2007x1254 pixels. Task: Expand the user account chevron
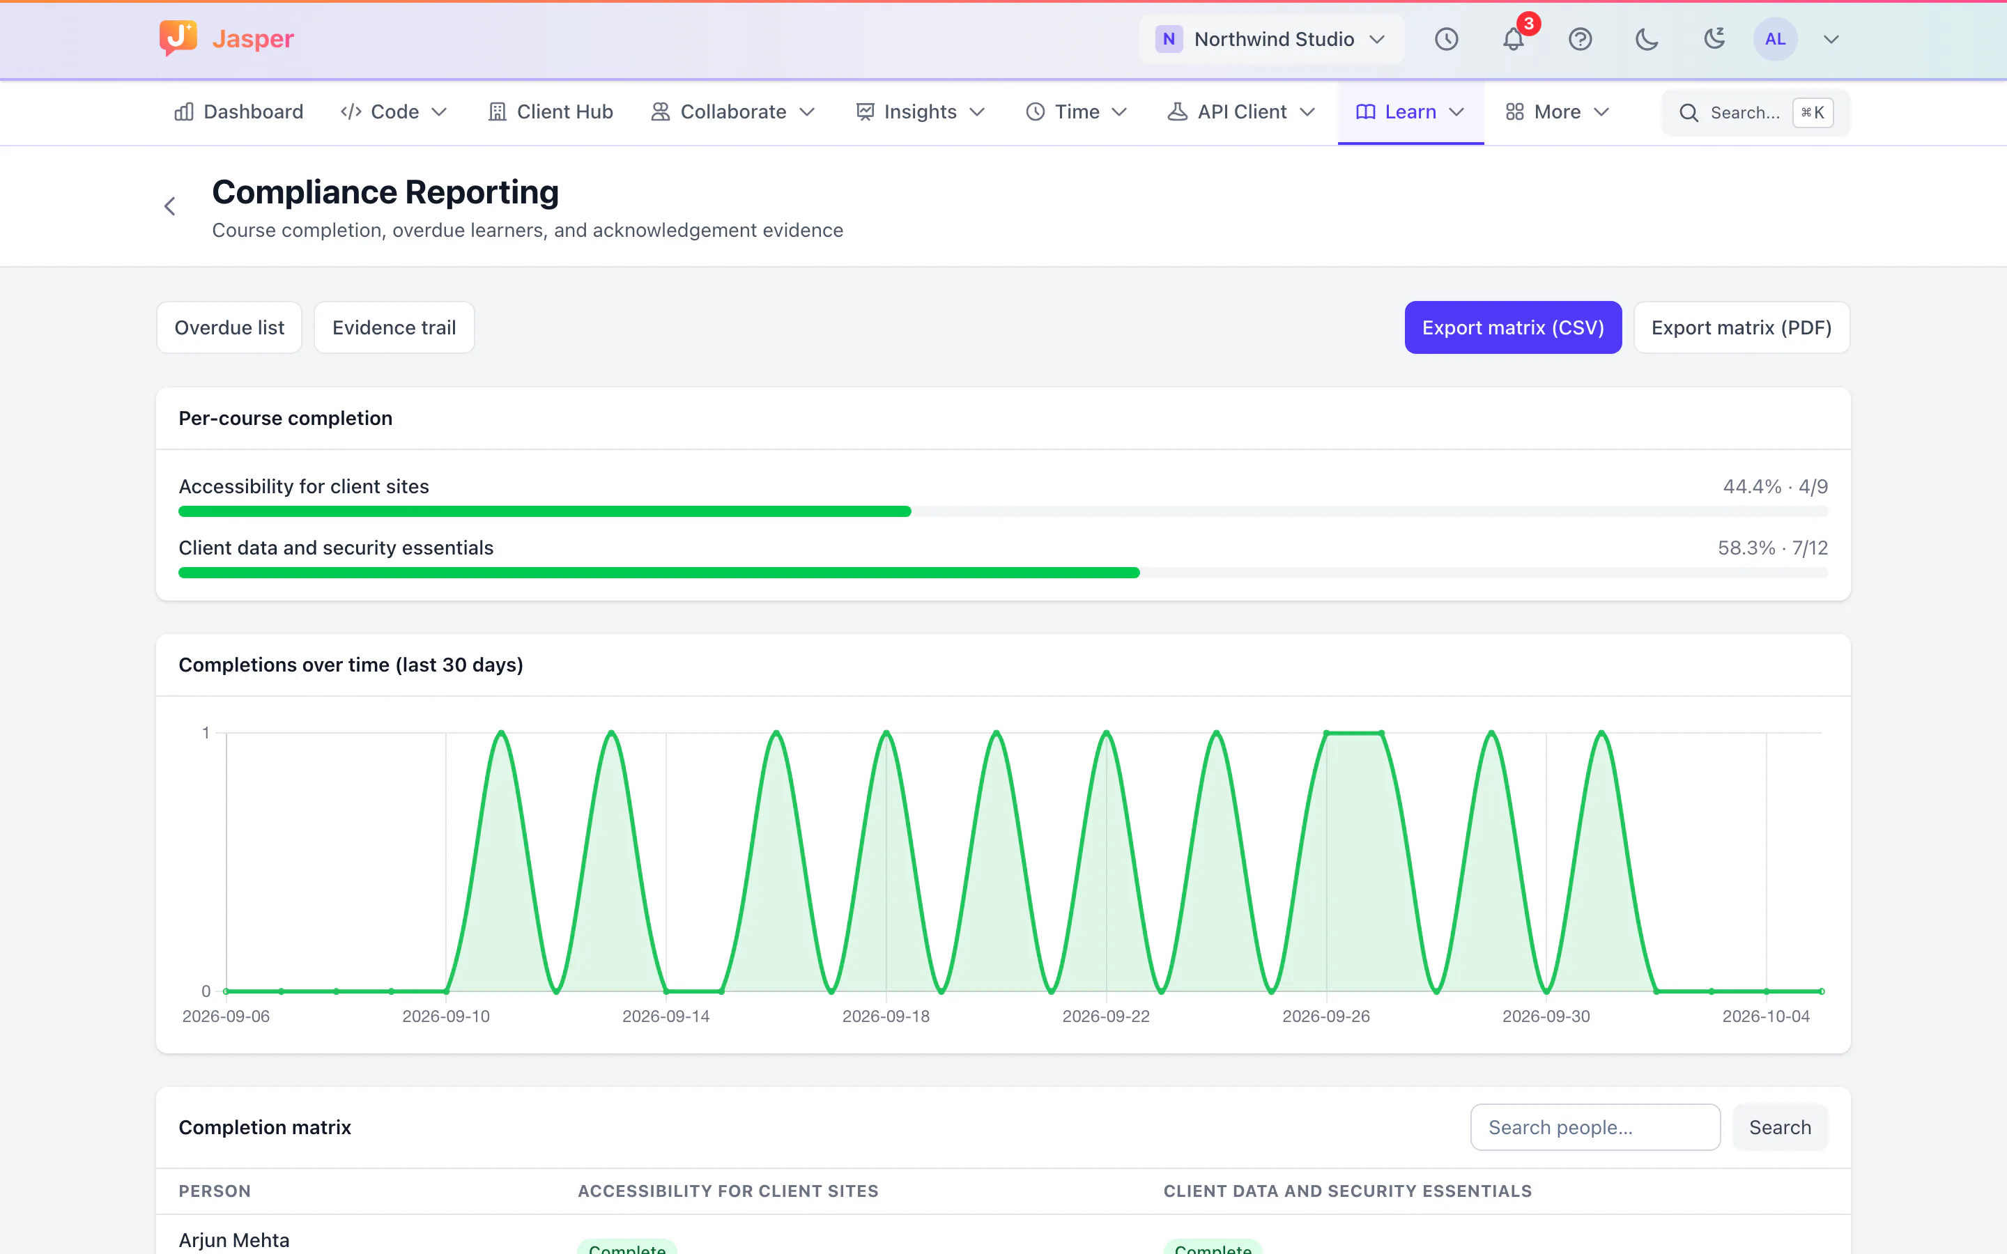click(x=1831, y=39)
